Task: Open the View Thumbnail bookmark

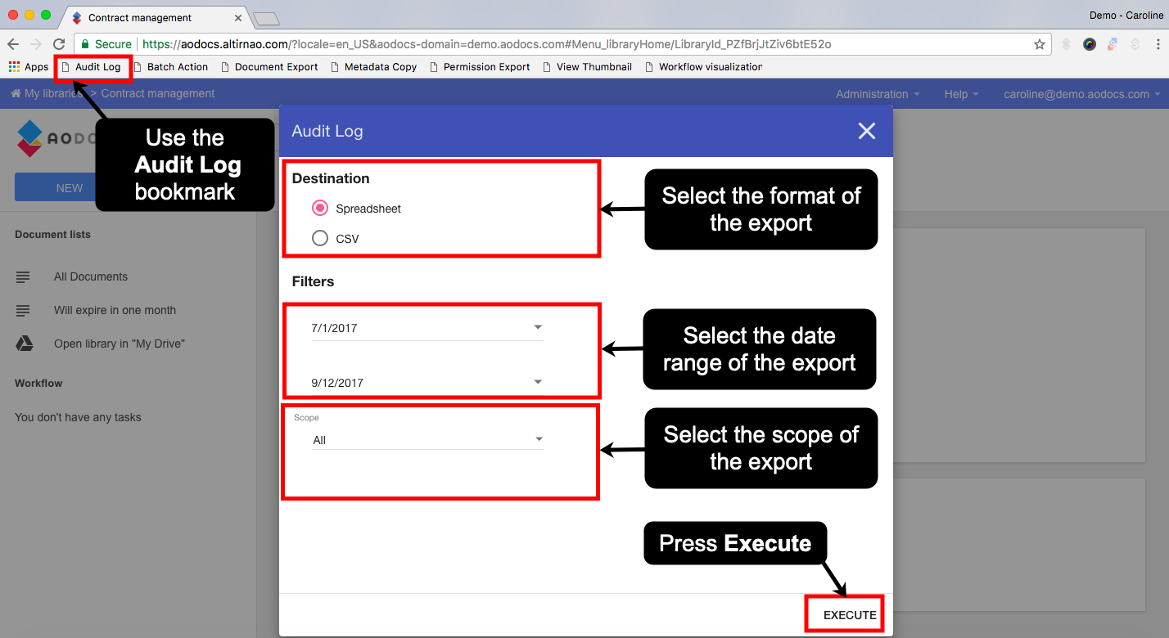Action: (x=587, y=67)
